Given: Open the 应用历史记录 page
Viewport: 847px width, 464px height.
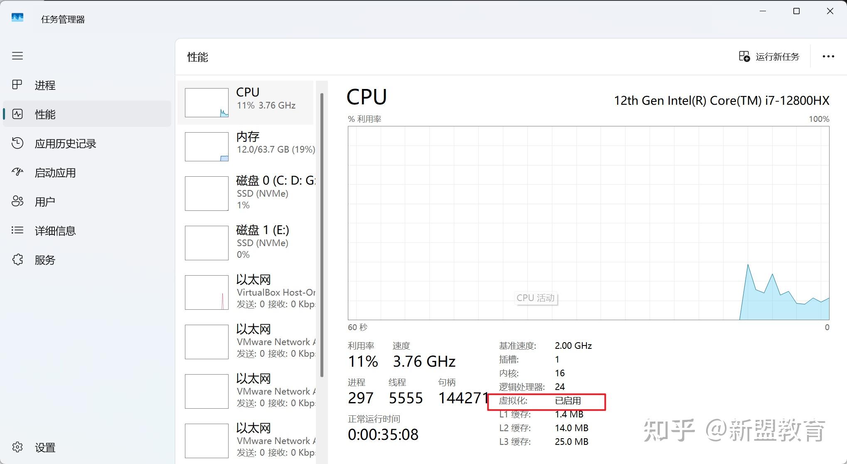Looking at the screenshot, I should coord(65,143).
